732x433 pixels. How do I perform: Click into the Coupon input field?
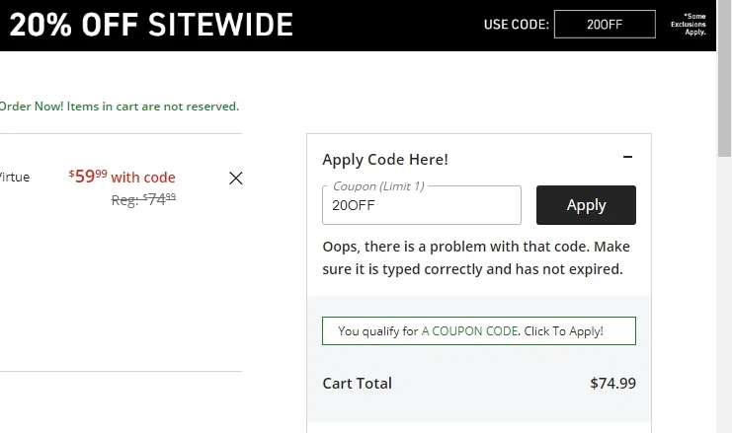[x=422, y=206]
